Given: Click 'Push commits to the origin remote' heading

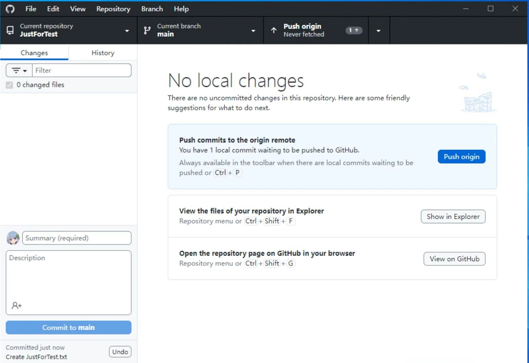Looking at the screenshot, I should tap(237, 140).
